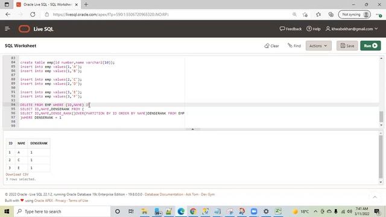The height and width of the screenshot is (217, 386).
Task: Click the Oracle logo in the header
Action: tap(24, 29)
